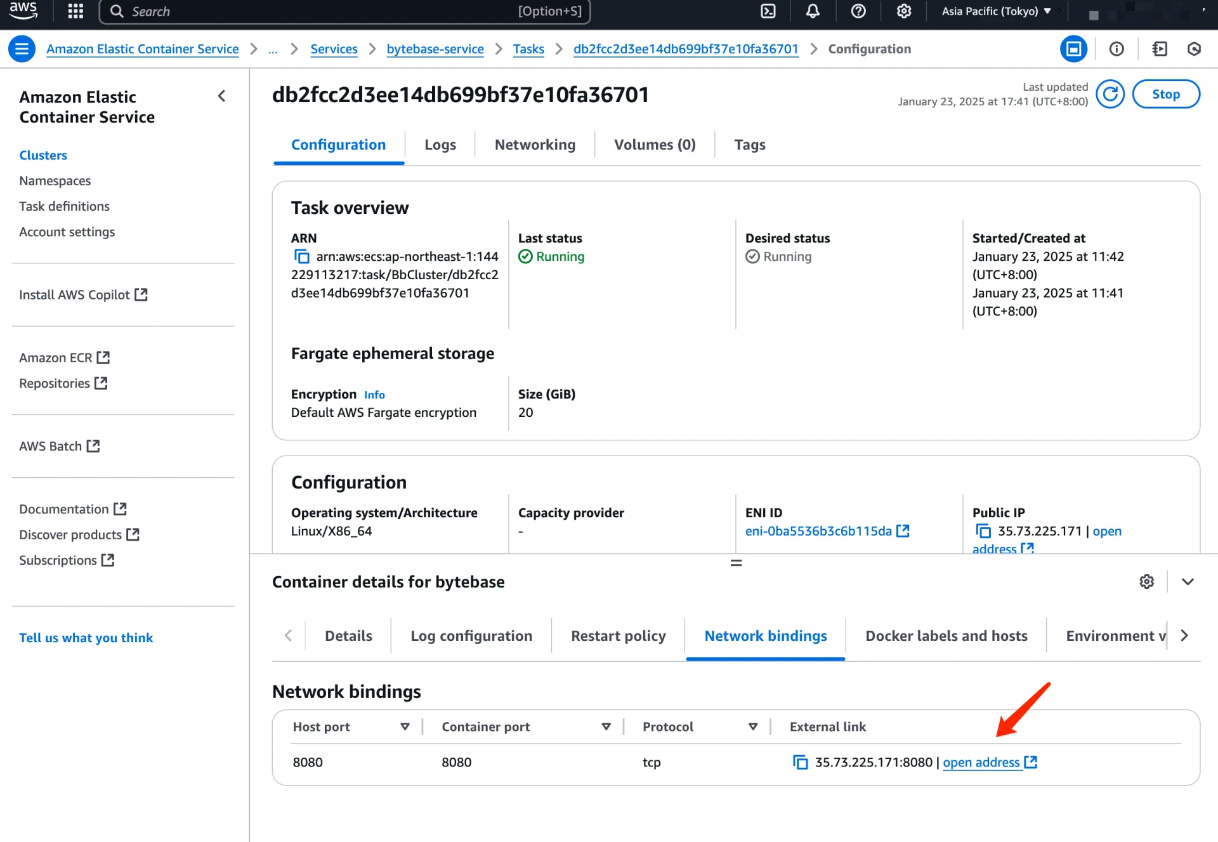Click the split panel resize handle
Viewport: 1218px width, 842px height.
coord(736,563)
